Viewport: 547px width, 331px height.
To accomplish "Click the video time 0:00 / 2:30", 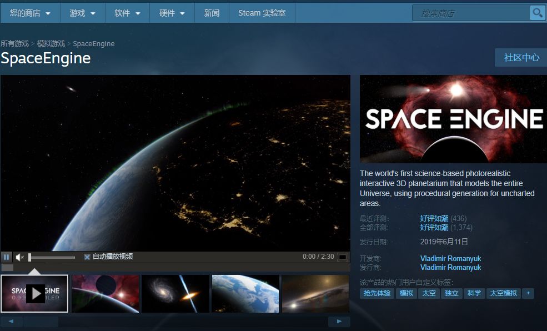I will (318, 257).
